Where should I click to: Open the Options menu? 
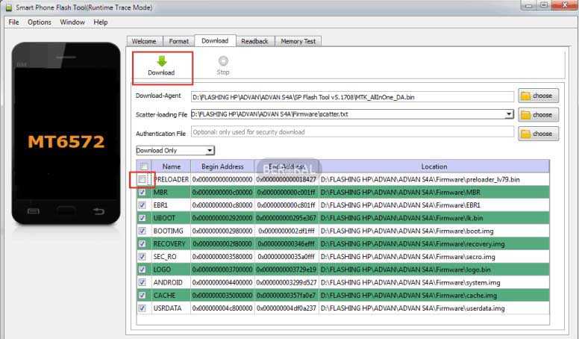click(39, 22)
